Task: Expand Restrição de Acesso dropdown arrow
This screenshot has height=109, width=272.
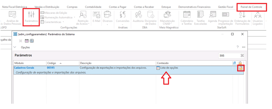Action: (x=89, y=24)
